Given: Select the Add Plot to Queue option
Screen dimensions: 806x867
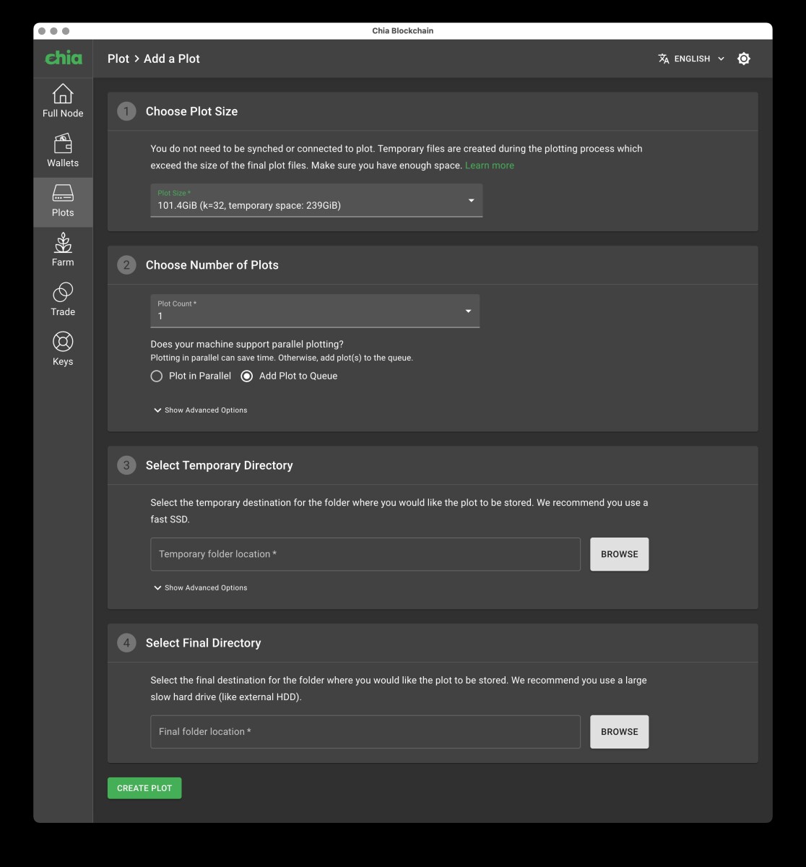Looking at the screenshot, I should (247, 376).
